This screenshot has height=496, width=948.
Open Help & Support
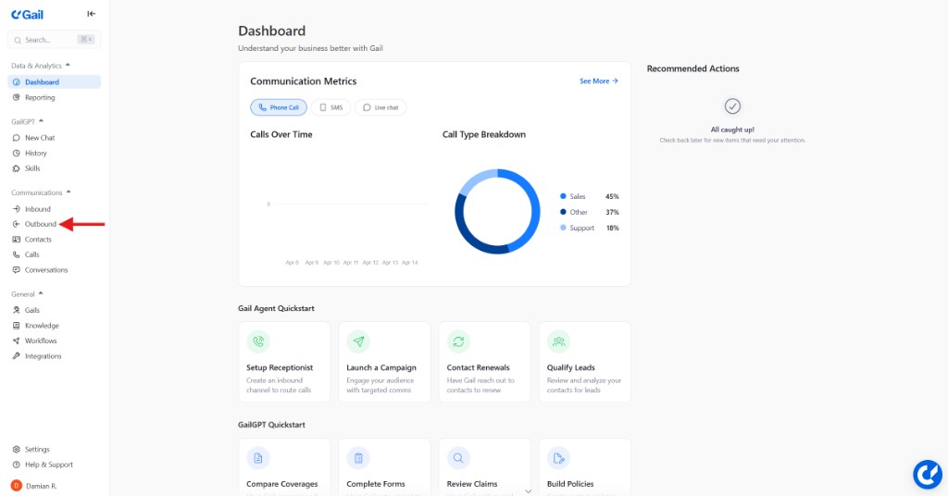point(48,465)
